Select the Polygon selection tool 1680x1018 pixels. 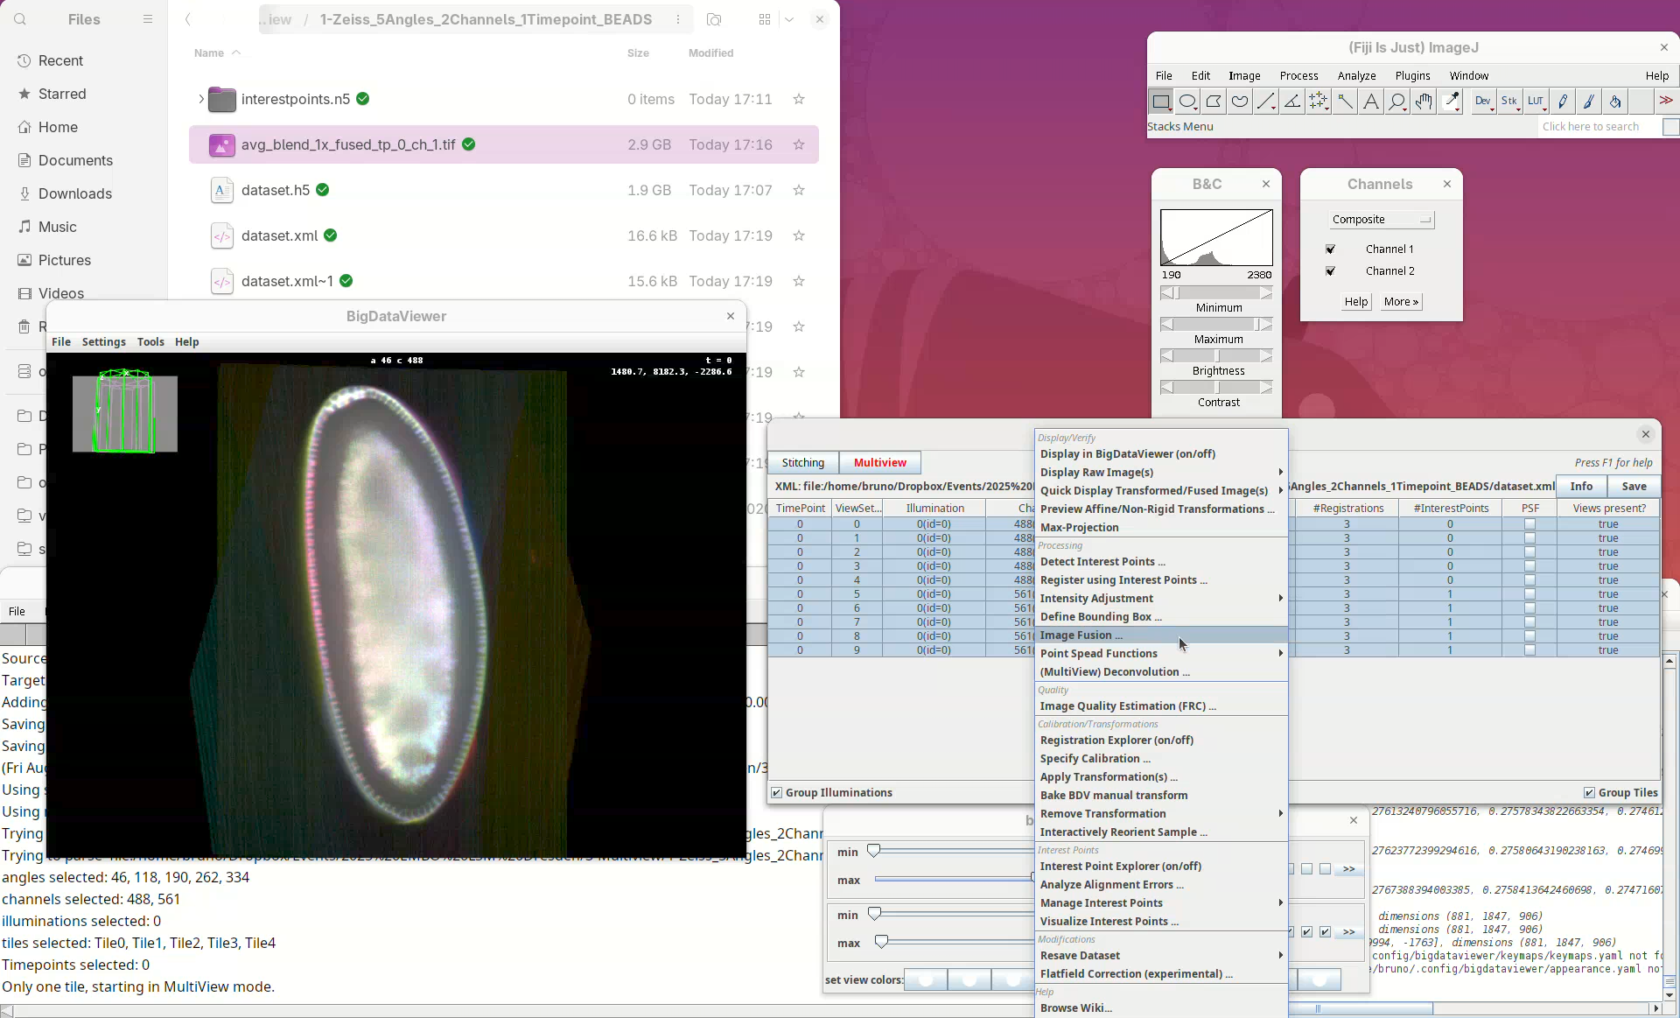1214,102
